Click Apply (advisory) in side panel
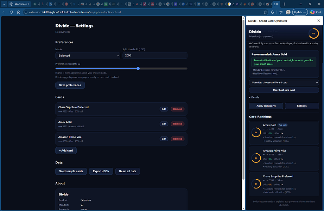Image resolution: width=324 pixels, height=211 pixels. (x=266, y=106)
